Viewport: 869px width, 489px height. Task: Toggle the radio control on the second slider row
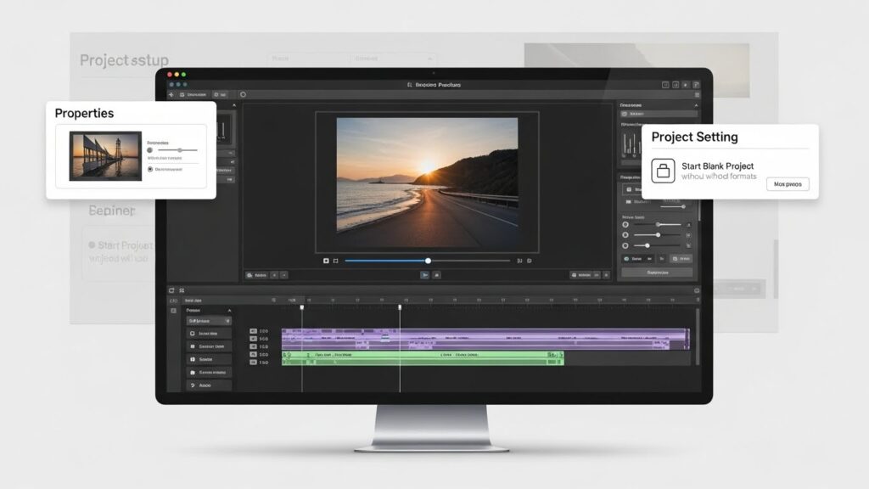pyautogui.click(x=625, y=233)
